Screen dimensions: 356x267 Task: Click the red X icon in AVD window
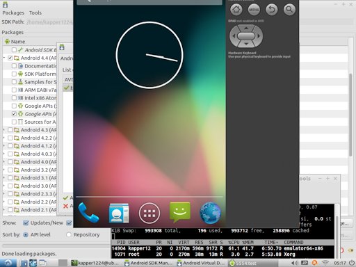(66, 206)
